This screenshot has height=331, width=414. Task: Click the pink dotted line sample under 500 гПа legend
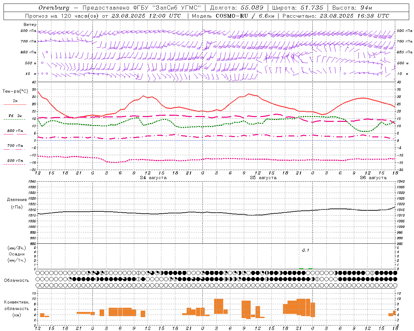pos(15,165)
